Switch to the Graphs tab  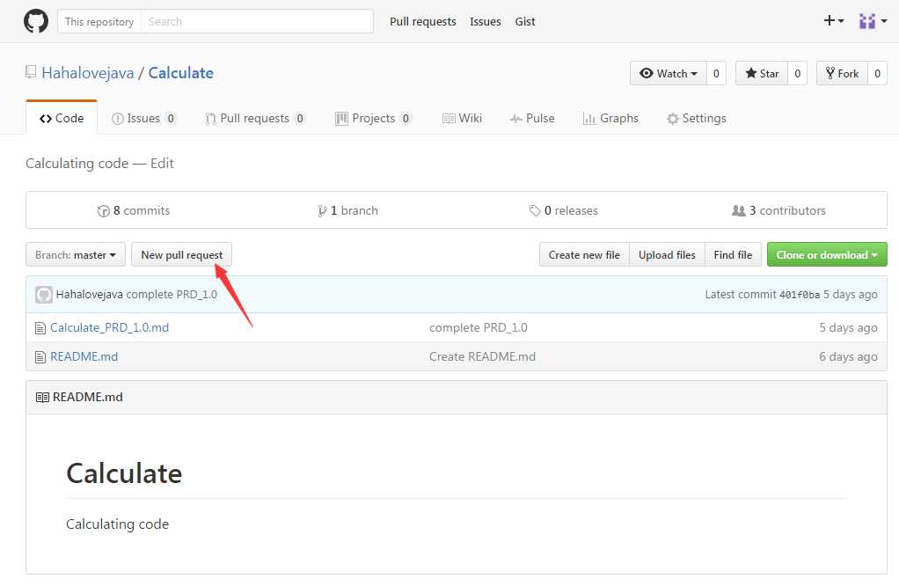click(x=610, y=118)
